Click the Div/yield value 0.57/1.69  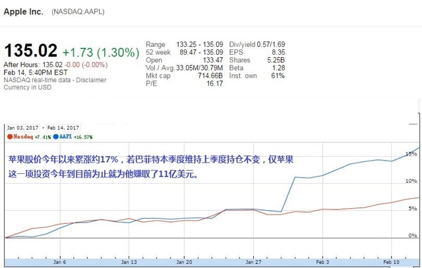coord(271,44)
